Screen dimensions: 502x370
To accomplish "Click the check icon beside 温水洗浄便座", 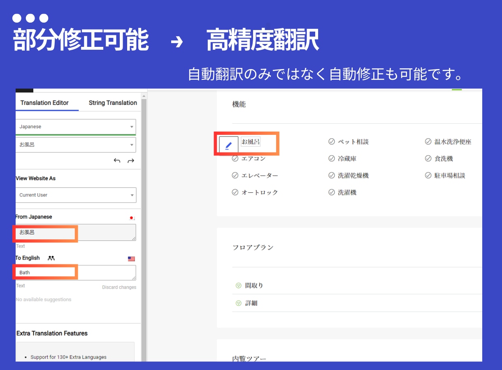I will click(x=428, y=141).
